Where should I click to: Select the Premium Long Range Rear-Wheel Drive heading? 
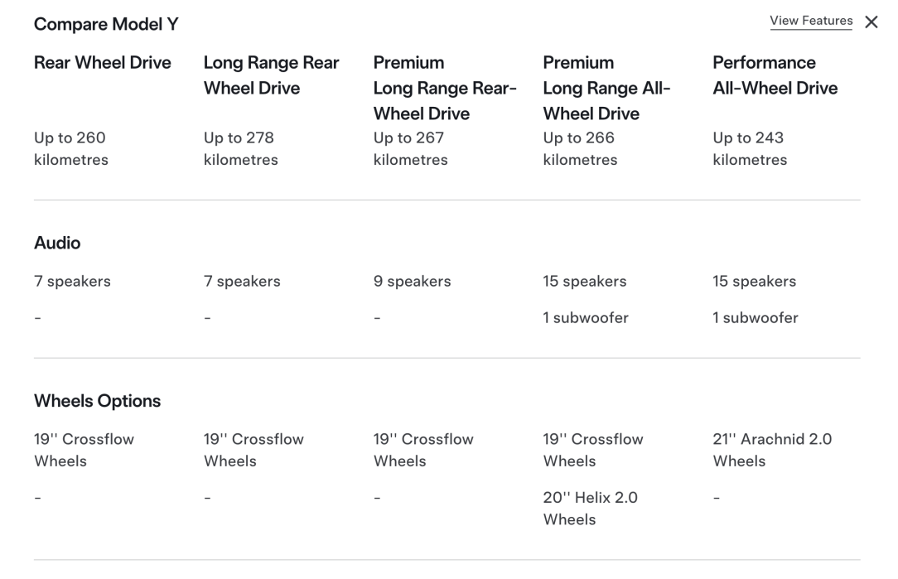445,88
